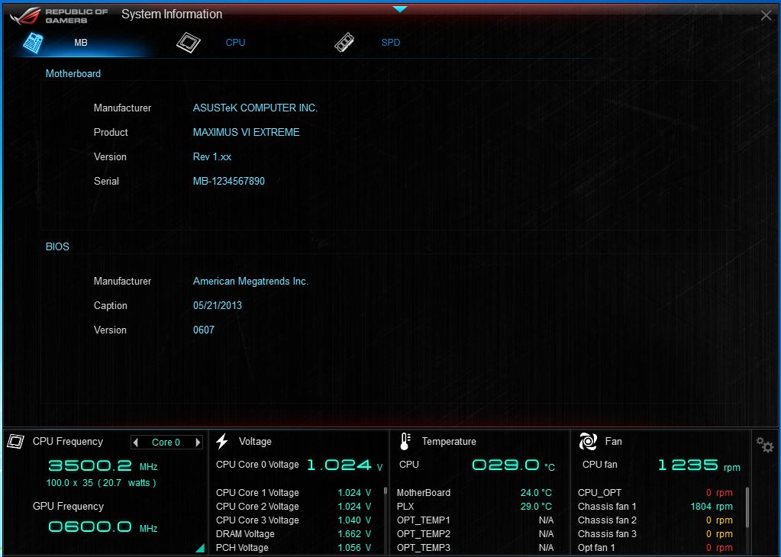Click the CPU Core 2 Voltage row

click(294, 506)
